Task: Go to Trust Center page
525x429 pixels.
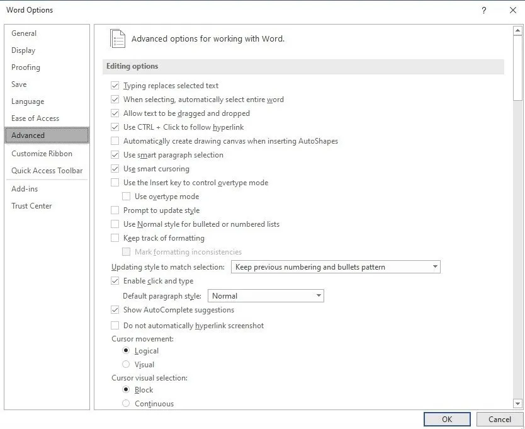Action: point(31,206)
